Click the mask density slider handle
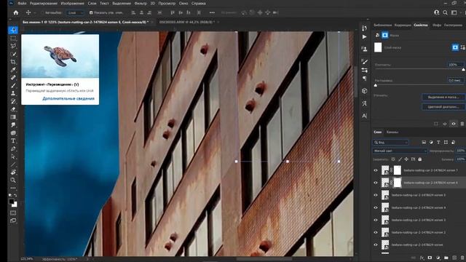466x262 pixels. (x=463, y=70)
